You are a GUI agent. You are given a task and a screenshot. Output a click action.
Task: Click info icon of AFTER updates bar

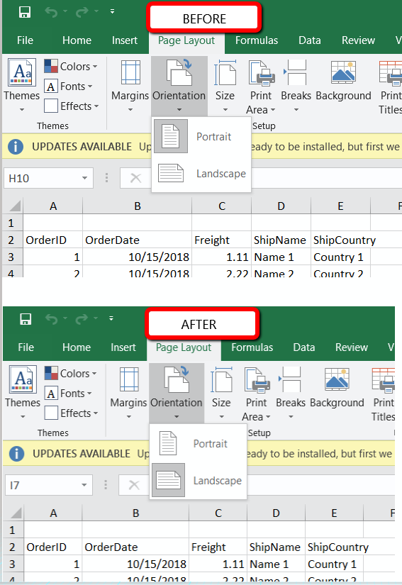[x=16, y=454]
